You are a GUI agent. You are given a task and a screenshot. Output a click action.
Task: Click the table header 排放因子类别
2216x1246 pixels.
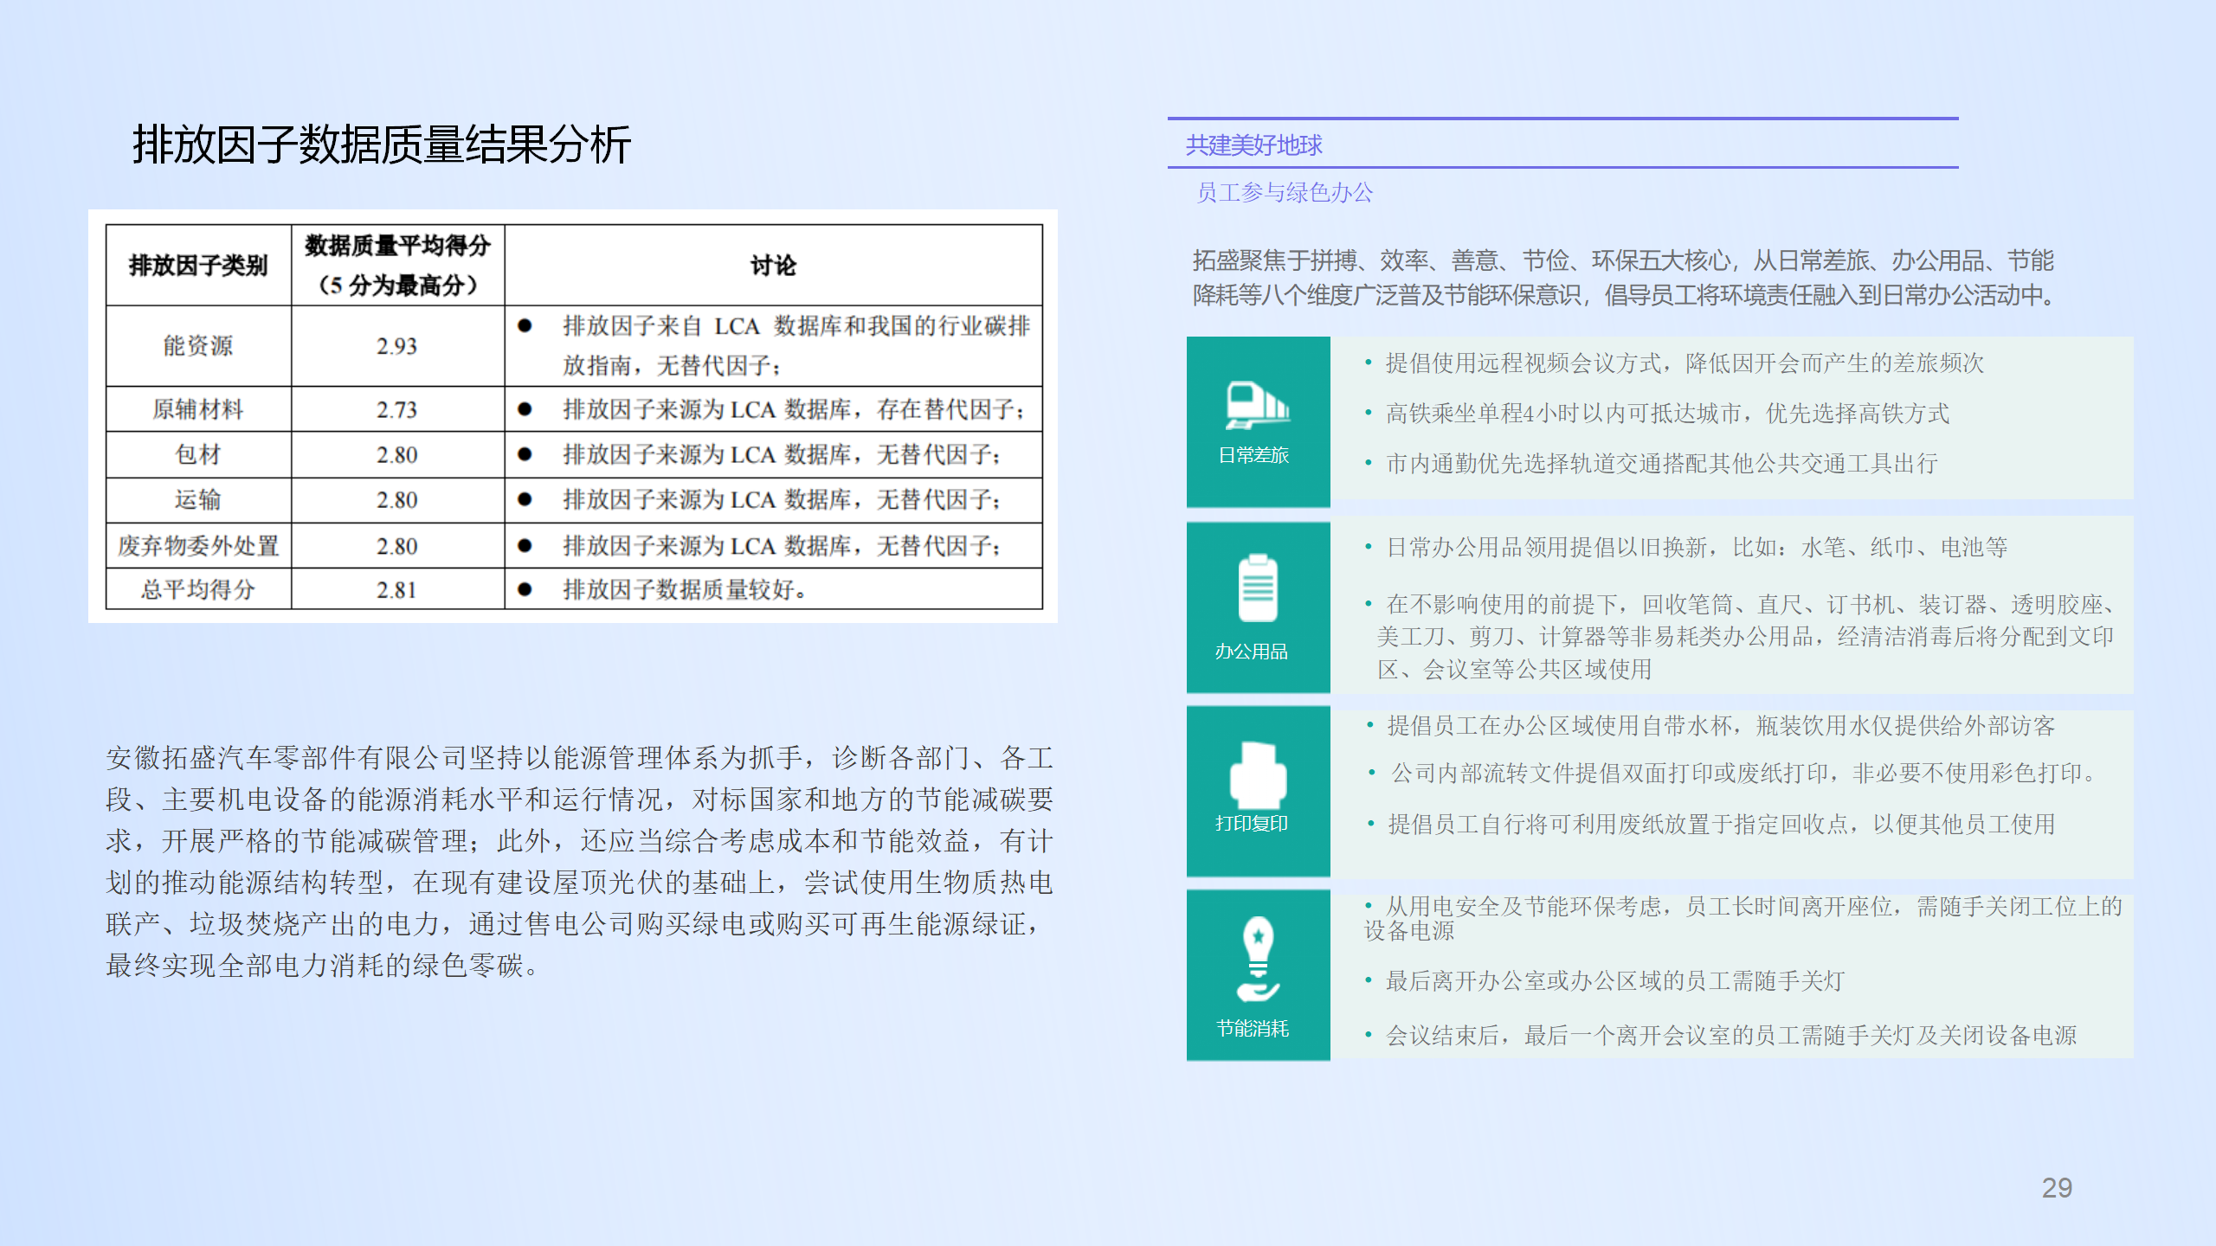point(198,265)
